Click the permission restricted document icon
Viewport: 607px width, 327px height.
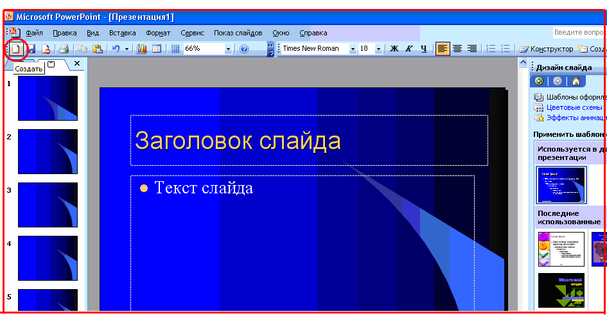[46, 49]
